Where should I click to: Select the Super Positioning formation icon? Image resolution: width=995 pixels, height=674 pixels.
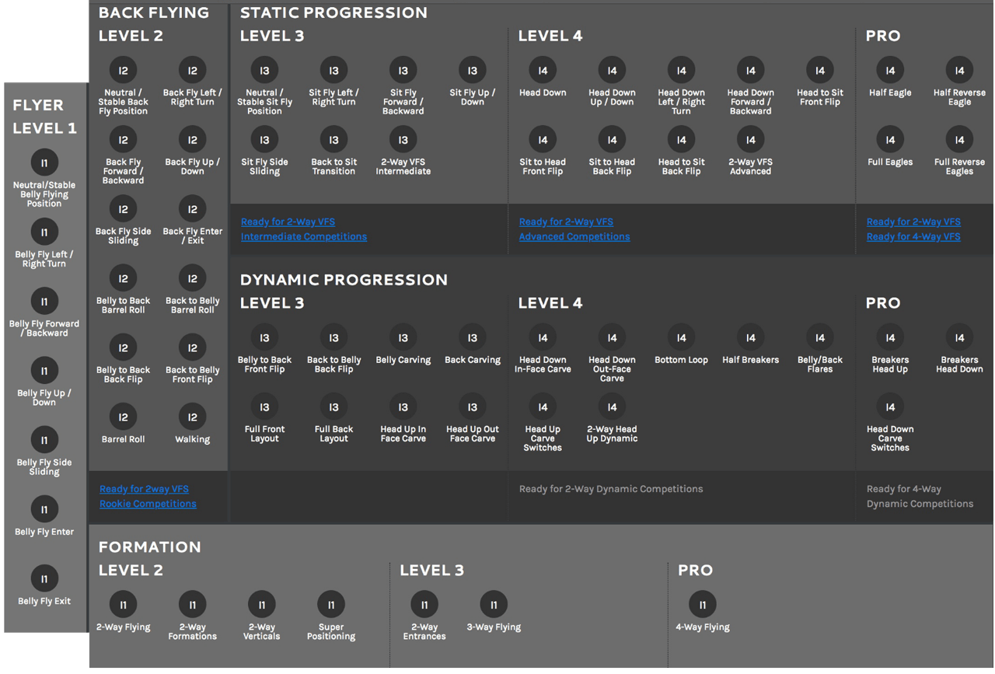[x=331, y=605]
